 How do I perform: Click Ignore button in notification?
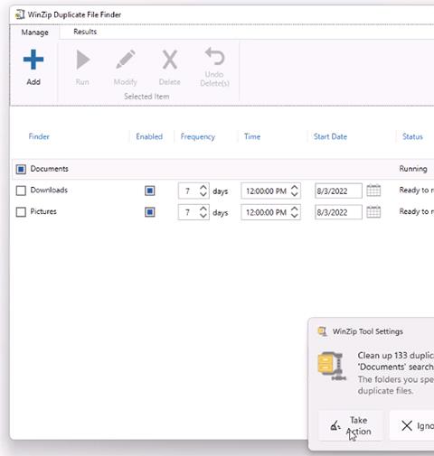click(412, 425)
